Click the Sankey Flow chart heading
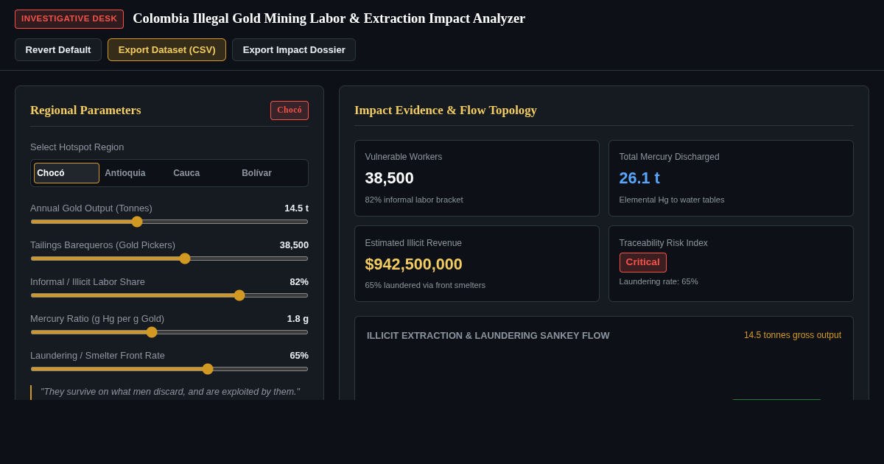Viewport: 884px width, 464px height. [x=488, y=336]
